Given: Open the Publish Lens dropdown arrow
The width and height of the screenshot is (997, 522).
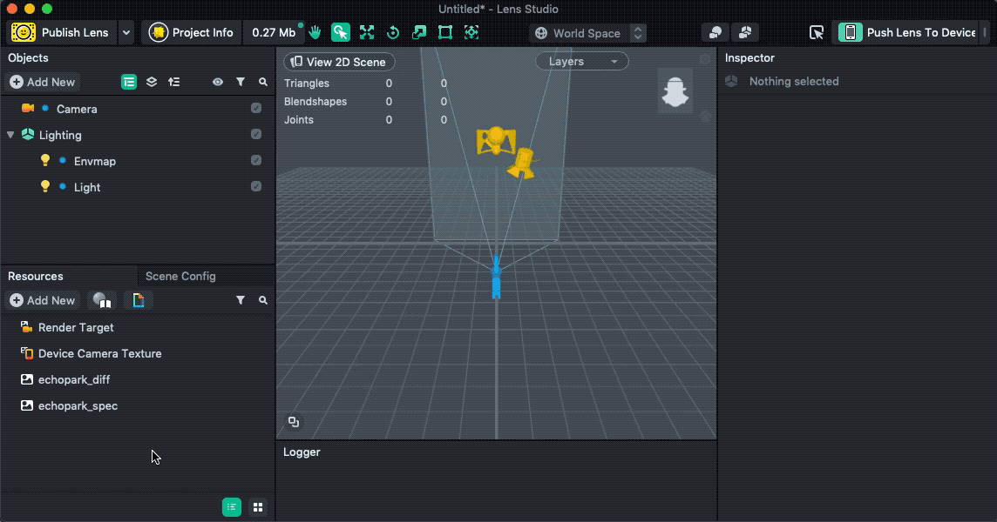Looking at the screenshot, I should pyautogui.click(x=125, y=32).
